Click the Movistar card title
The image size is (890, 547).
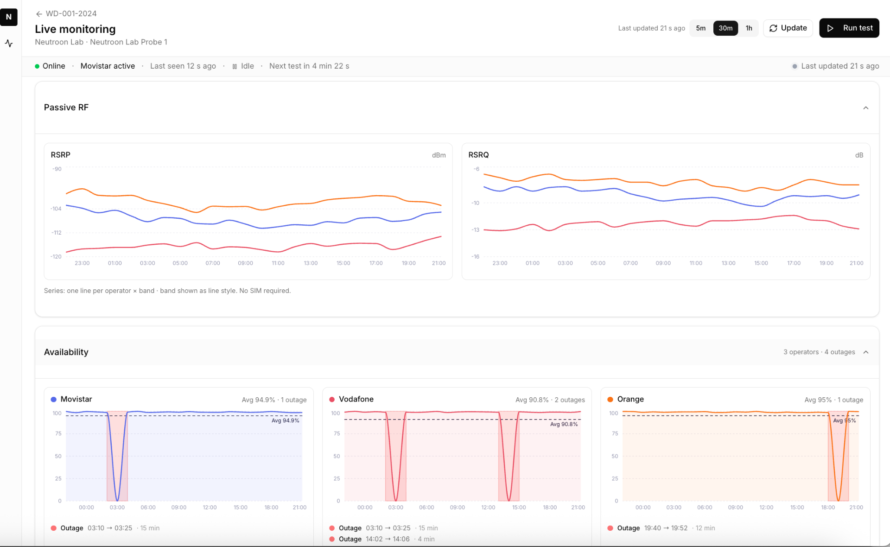click(x=76, y=400)
